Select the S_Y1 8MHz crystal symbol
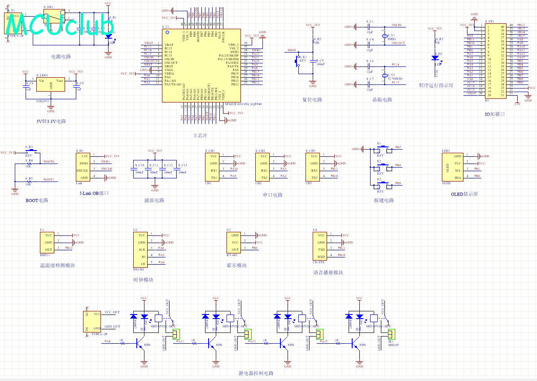 pyautogui.click(x=385, y=35)
